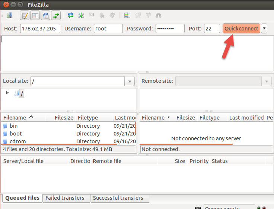274x209 pixels.
Task: Toggle remote directory tree display icon
Action: 46,16
